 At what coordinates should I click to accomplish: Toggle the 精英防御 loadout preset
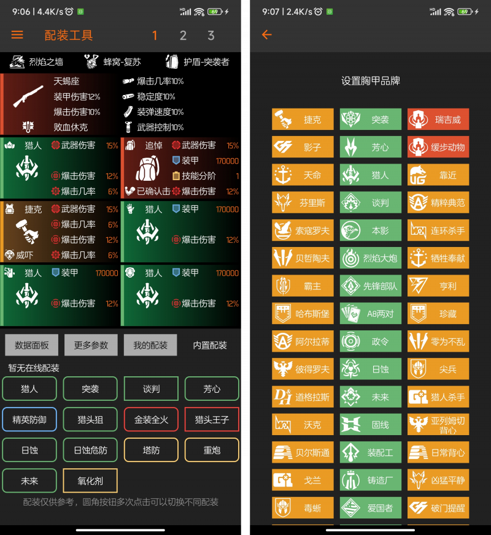click(x=29, y=419)
